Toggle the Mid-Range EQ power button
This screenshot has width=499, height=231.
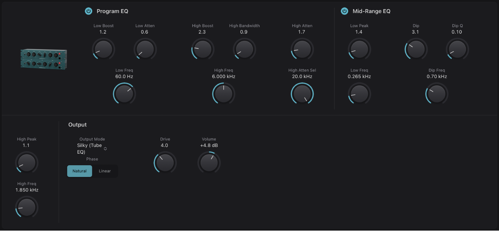coord(344,11)
